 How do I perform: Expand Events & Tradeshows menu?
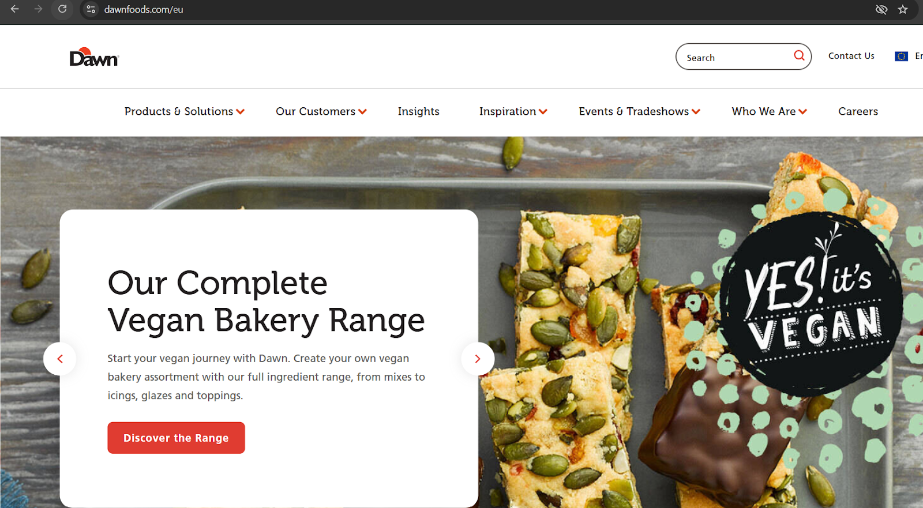(x=640, y=111)
